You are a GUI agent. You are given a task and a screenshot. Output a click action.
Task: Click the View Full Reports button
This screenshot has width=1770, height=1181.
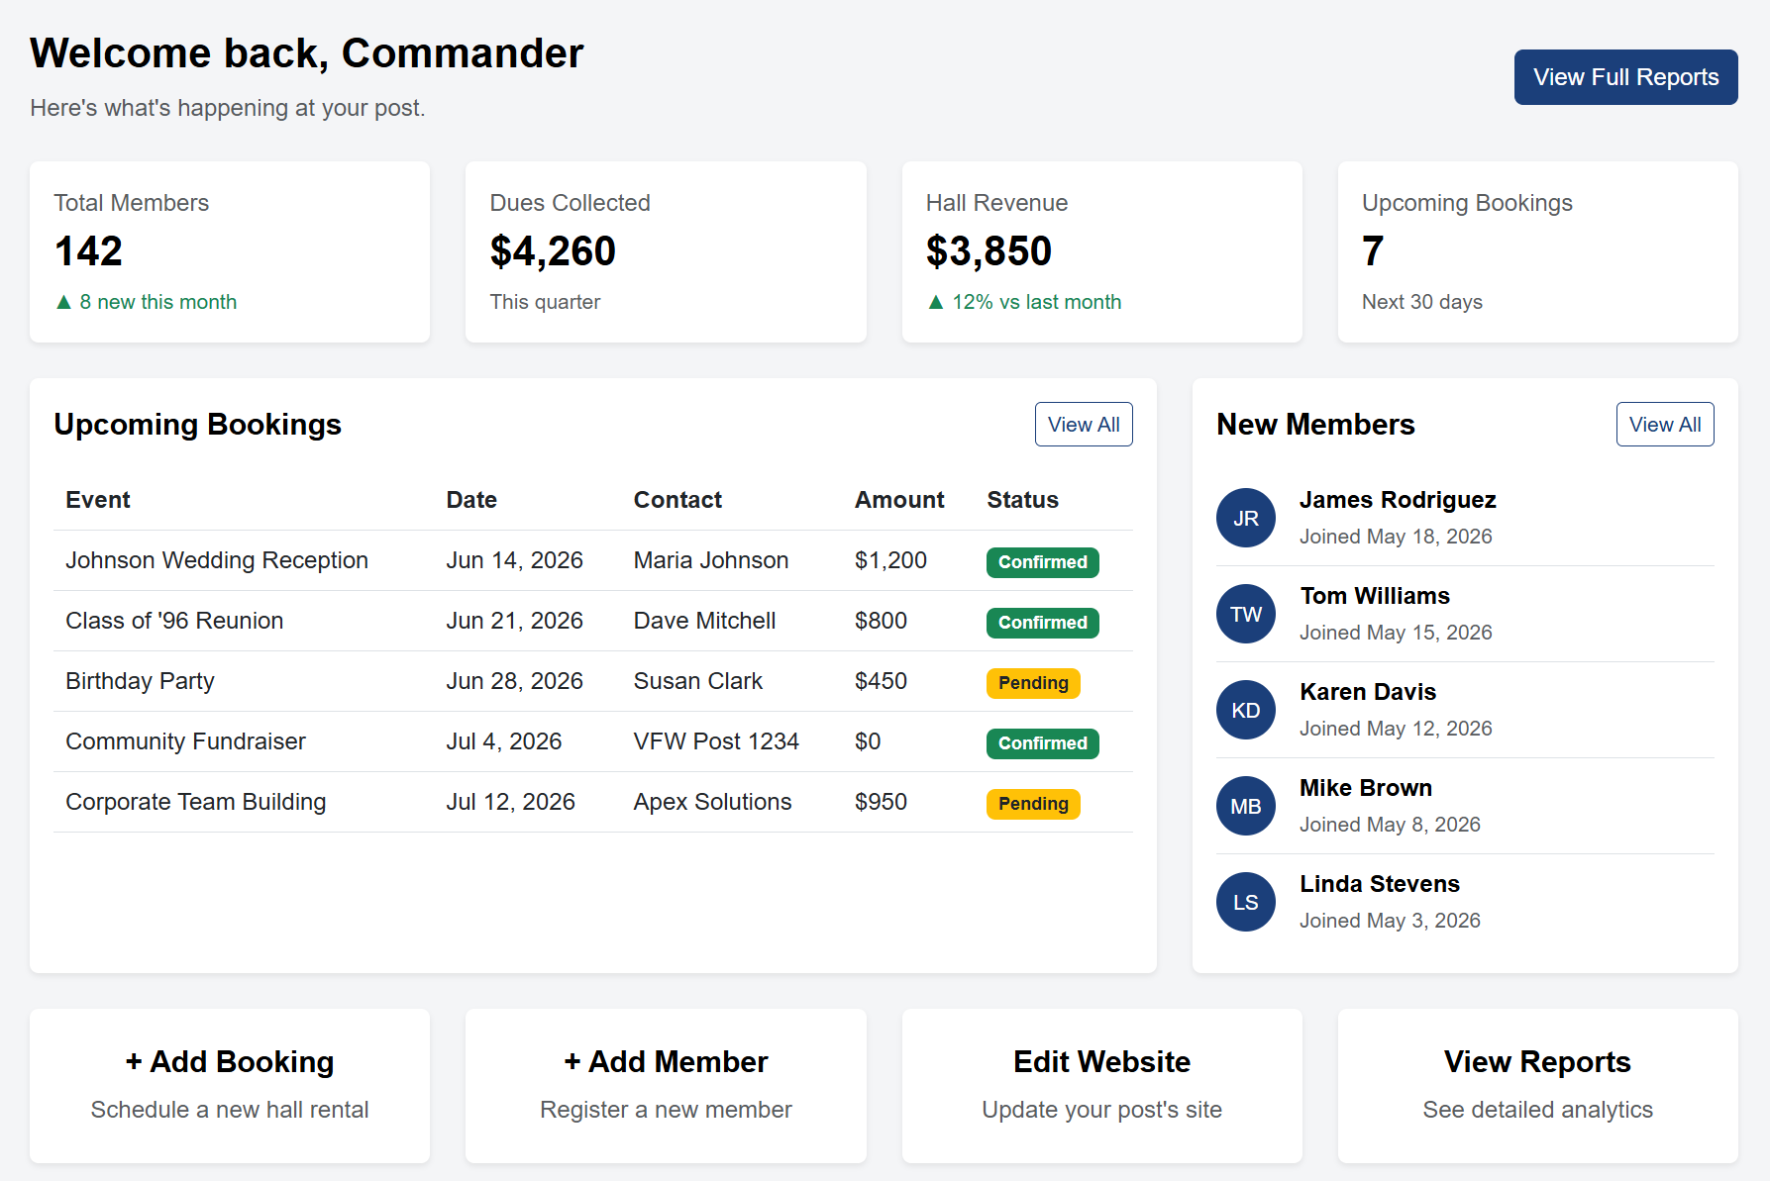1625,77
